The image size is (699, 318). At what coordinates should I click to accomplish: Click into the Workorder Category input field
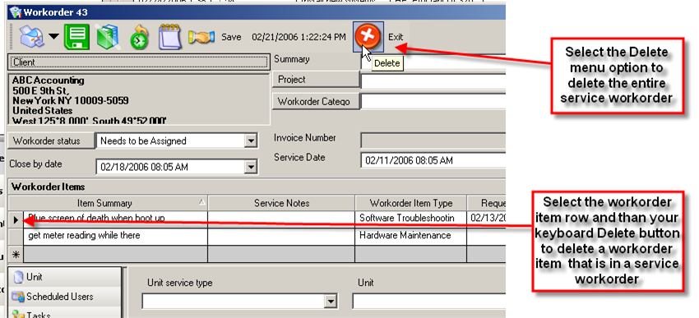433,102
